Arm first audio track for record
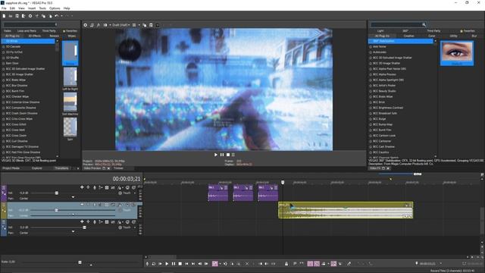 tap(95, 187)
